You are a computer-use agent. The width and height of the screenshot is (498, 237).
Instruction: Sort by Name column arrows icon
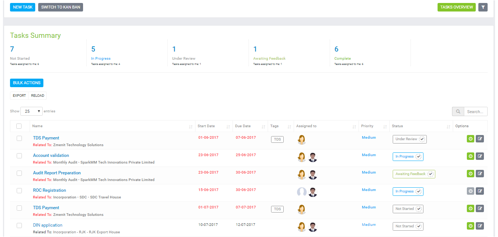pyautogui.click(x=191, y=126)
